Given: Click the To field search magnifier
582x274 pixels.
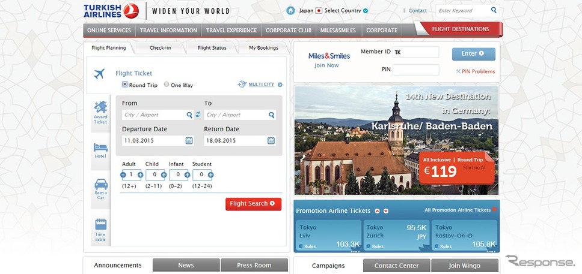Looking at the screenshot, I should [272, 115].
